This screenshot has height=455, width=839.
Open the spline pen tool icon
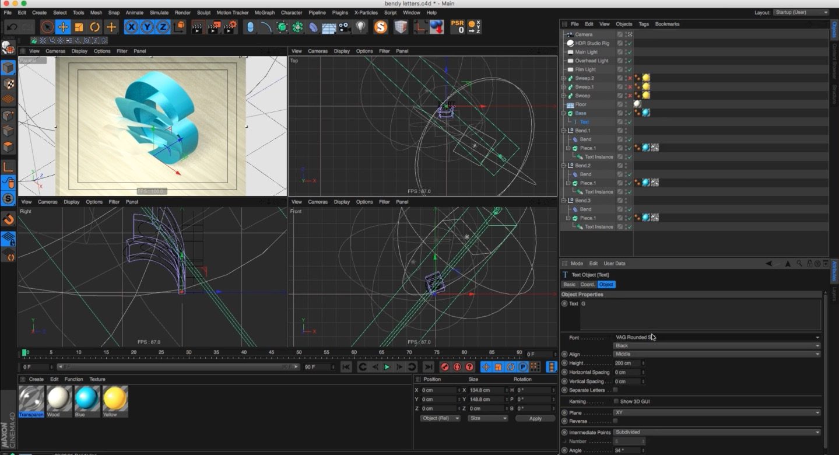[x=266, y=27]
